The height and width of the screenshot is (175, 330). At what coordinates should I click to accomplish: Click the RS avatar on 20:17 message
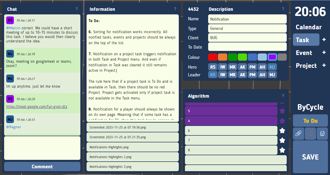(10, 20)
